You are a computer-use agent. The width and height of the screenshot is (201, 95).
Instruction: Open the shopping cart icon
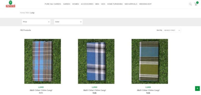(196, 4)
